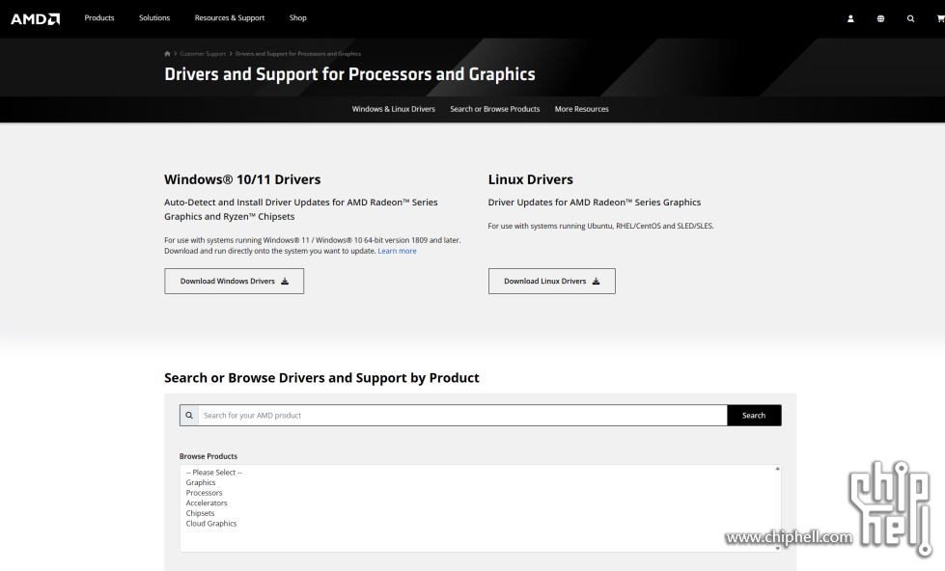Click the AMD logo

tap(36, 19)
